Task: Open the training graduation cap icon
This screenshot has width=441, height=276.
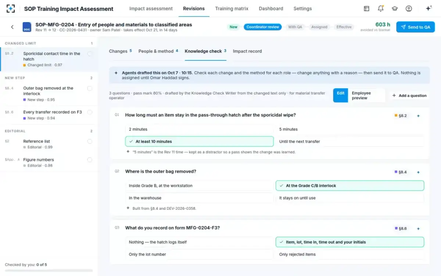Action: pyautogui.click(x=395, y=8)
